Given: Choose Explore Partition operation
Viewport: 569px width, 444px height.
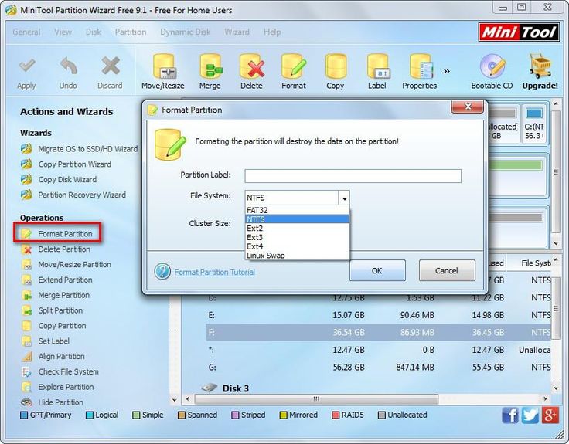Looking at the screenshot, I should click(x=66, y=387).
